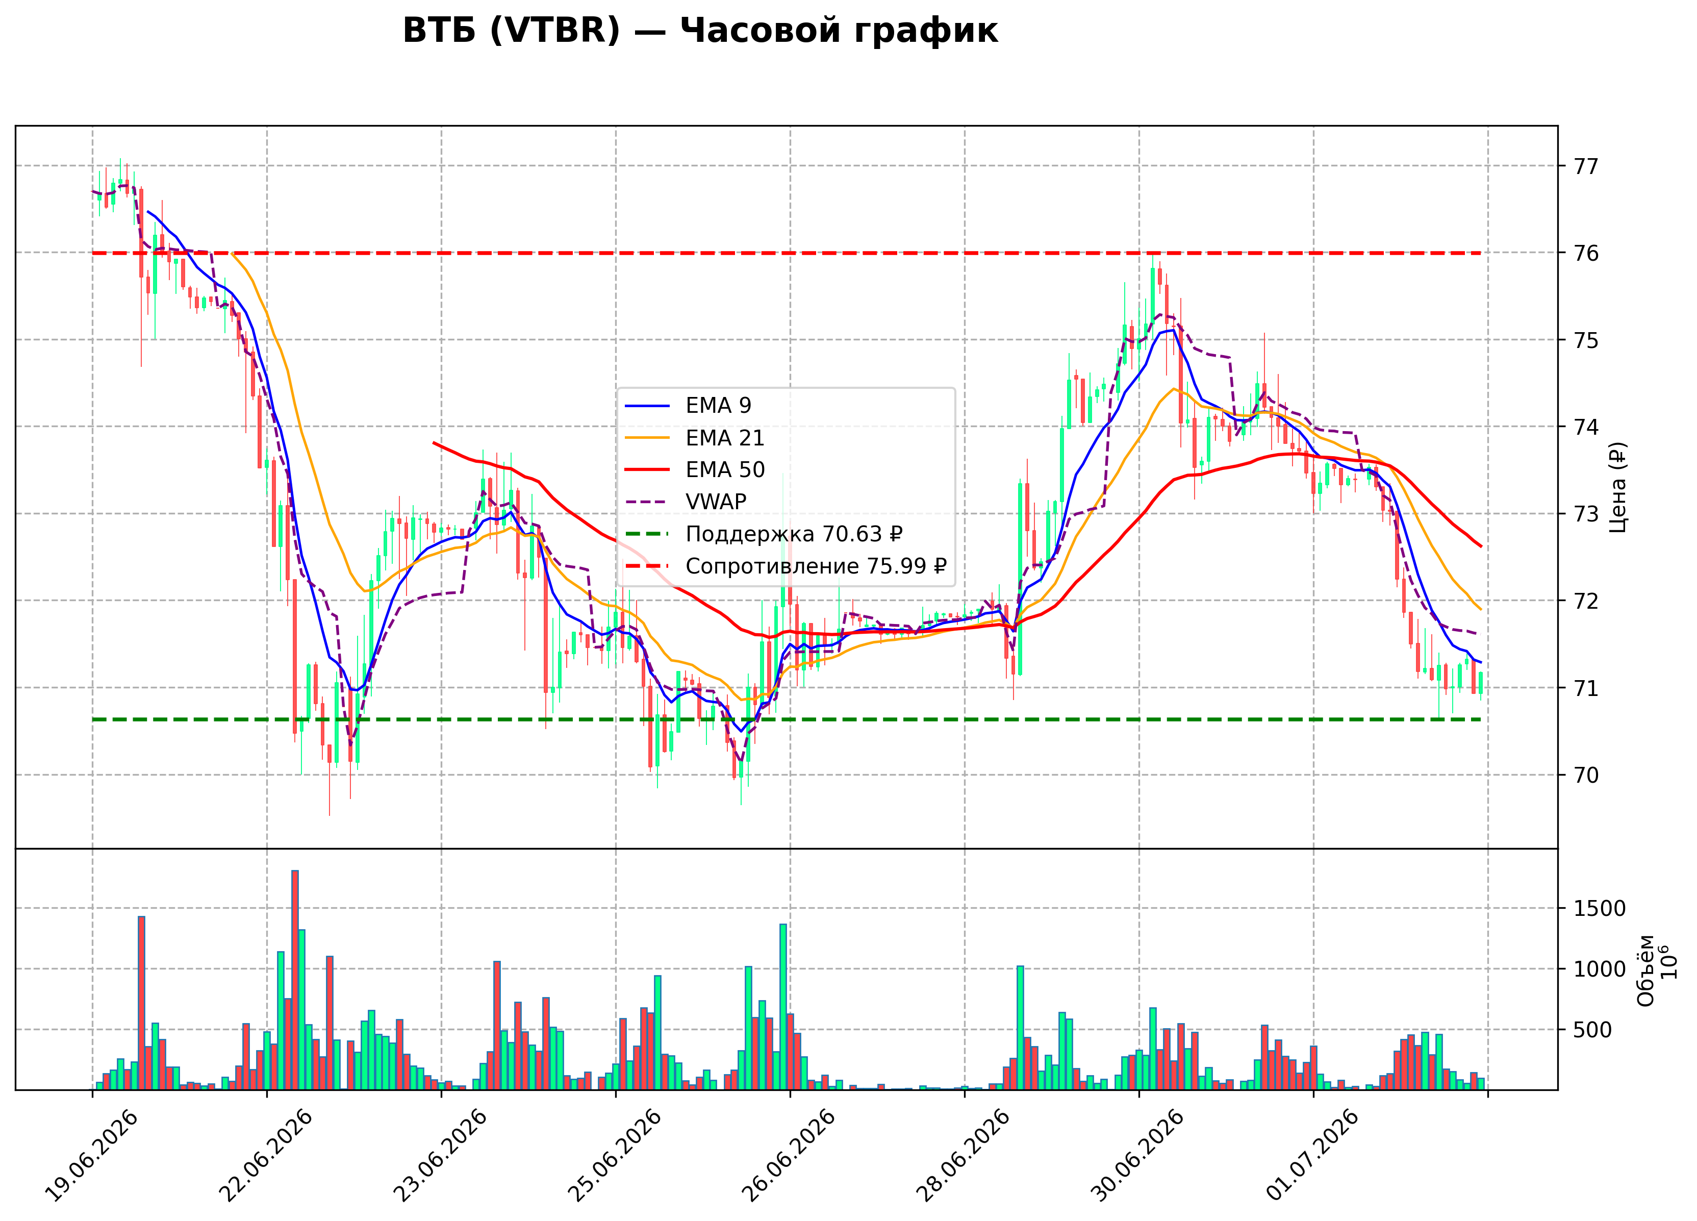1697x1221 pixels.
Task: Click the tall green volume bar before 26.06.2026
Action: click(783, 1008)
